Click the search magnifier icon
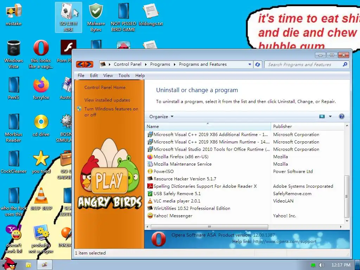The image size is (360, 270). (345, 65)
